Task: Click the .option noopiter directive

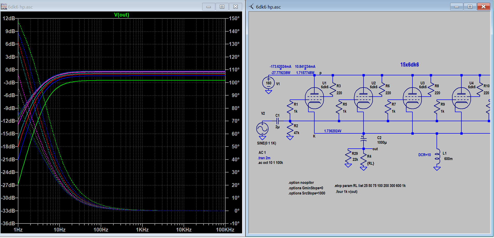Action: [301, 183]
